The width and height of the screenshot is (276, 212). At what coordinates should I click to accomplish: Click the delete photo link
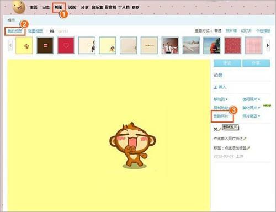point(221,116)
